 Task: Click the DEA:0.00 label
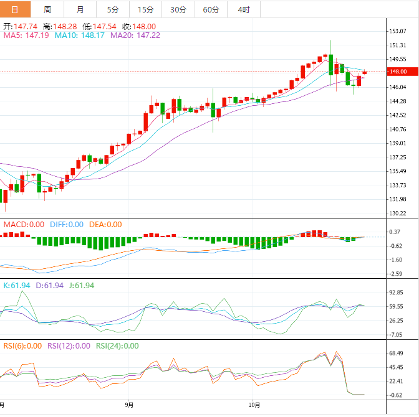[105, 225]
